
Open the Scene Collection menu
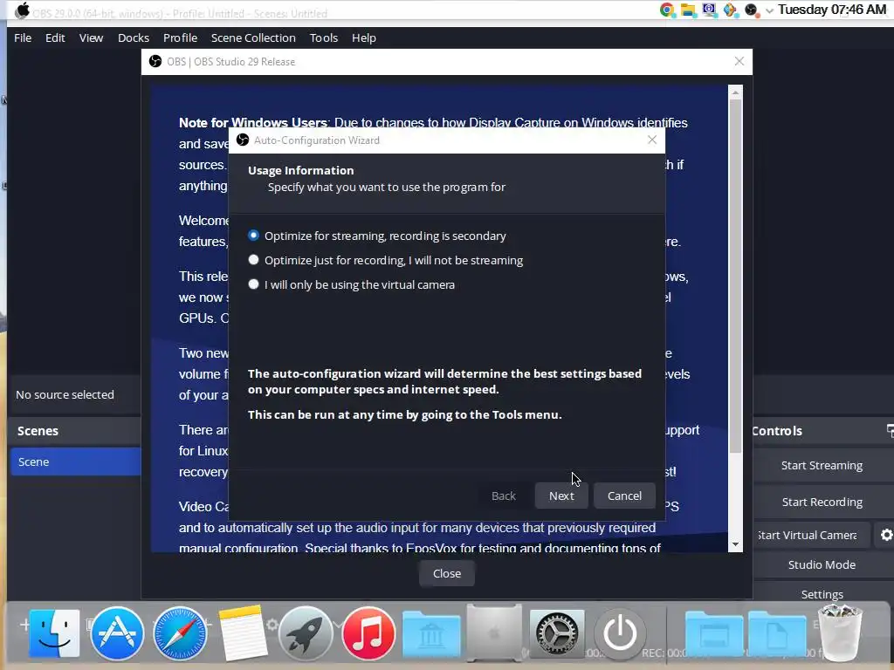[x=253, y=38]
